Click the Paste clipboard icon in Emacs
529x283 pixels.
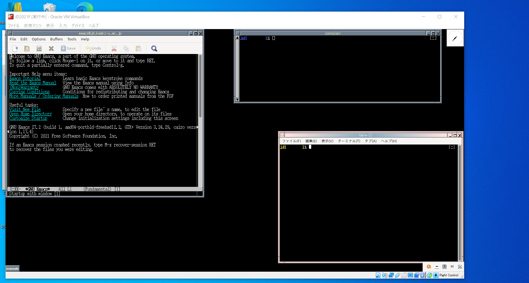click(139, 48)
